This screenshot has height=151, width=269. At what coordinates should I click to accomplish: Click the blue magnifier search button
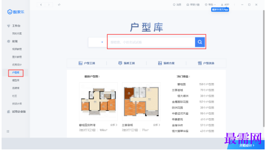pos(200,42)
